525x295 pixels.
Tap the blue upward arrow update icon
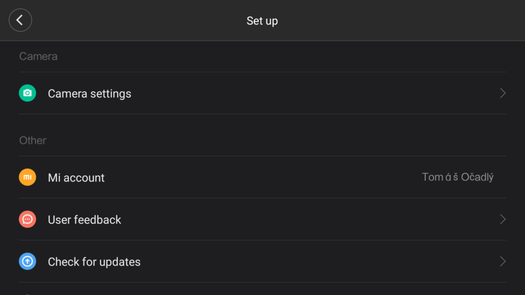[28, 261]
